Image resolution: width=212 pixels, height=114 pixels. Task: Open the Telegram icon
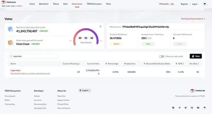tap(179, 108)
